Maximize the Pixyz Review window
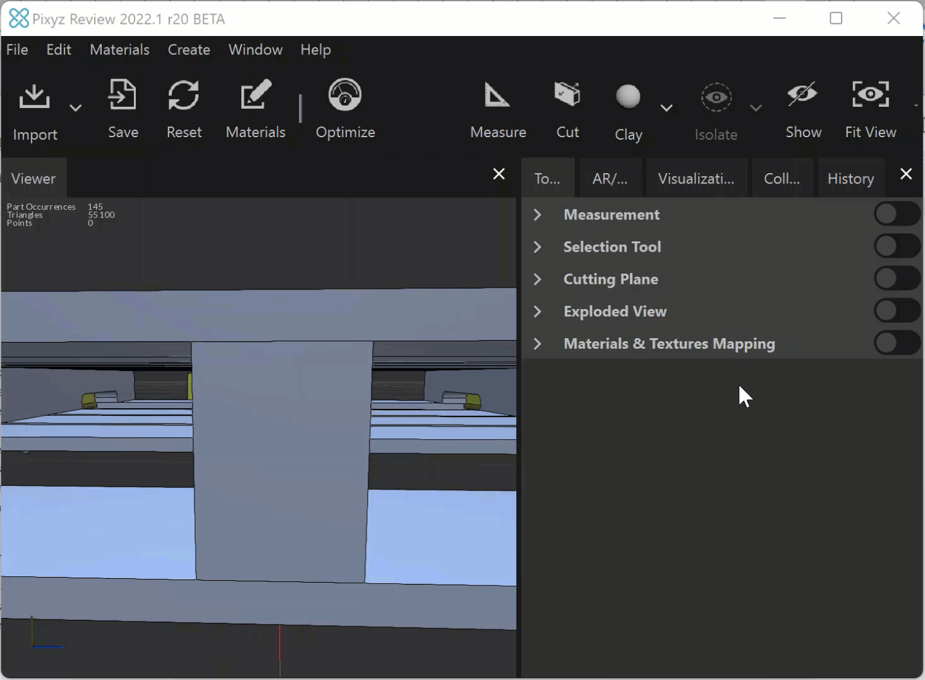 tap(836, 18)
